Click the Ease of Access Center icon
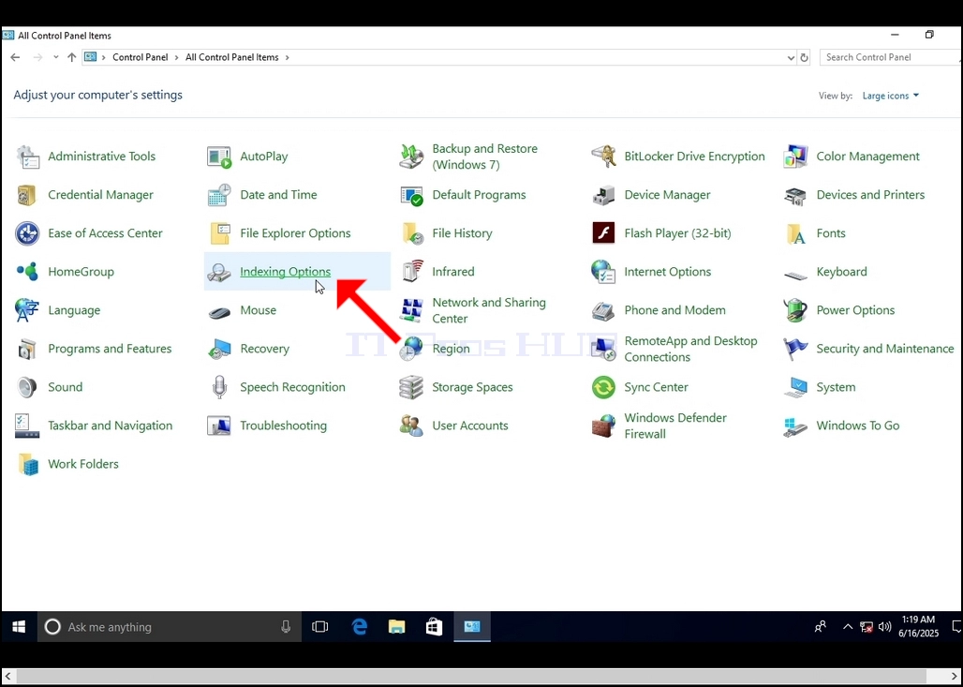Image resolution: width=963 pixels, height=687 pixels. click(28, 233)
